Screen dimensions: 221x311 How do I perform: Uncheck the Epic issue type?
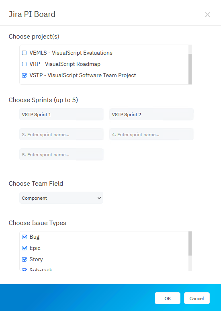pyautogui.click(x=24, y=248)
